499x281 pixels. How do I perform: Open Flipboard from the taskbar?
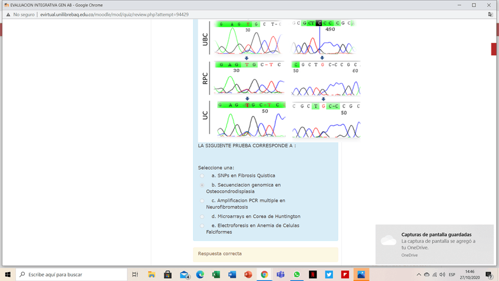[x=345, y=275]
